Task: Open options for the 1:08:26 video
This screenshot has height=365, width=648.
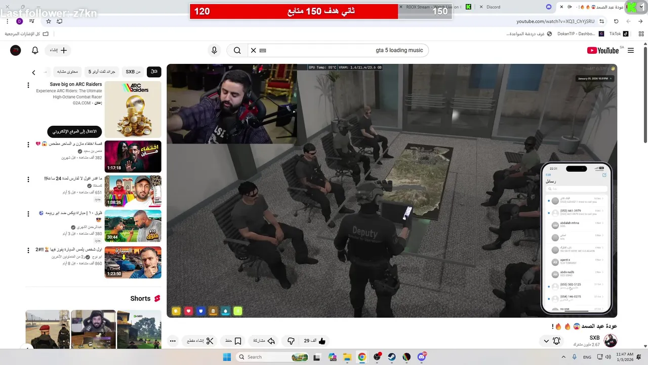Action: tap(28, 179)
